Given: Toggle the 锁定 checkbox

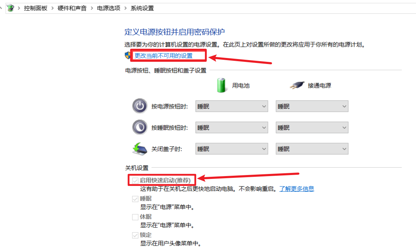Looking at the screenshot, I should click(135, 235).
